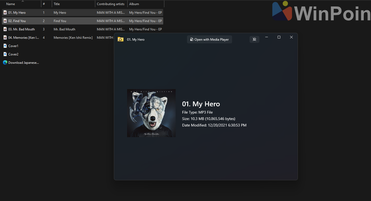The image size is (371, 201).
Task: Sort by the Contributing artists column header
Action: (111, 4)
